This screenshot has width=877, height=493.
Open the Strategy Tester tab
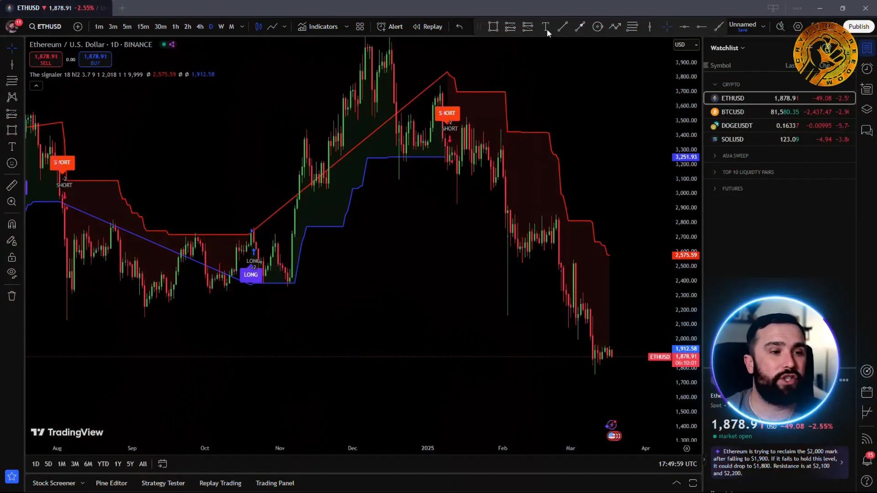(x=163, y=483)
